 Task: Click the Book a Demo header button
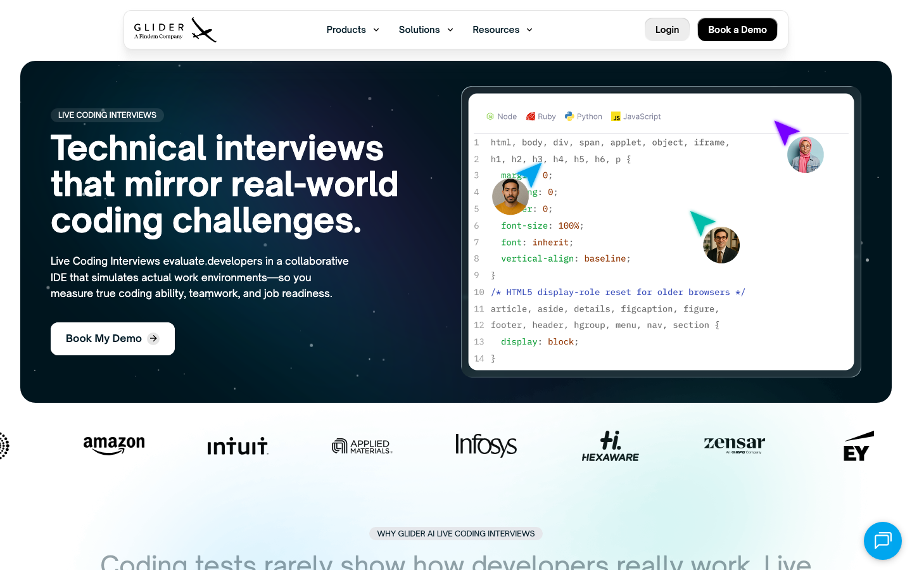pos(737,30)
